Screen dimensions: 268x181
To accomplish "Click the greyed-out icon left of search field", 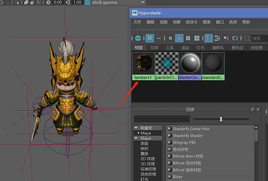I will 247,38.
